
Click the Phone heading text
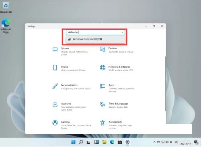[64, 66]
